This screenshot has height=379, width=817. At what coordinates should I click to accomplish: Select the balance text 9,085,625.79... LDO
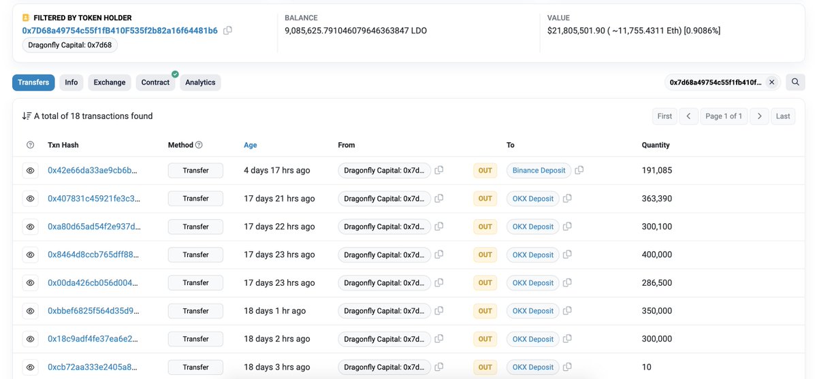pyautogui.click(x=356, y=31)
